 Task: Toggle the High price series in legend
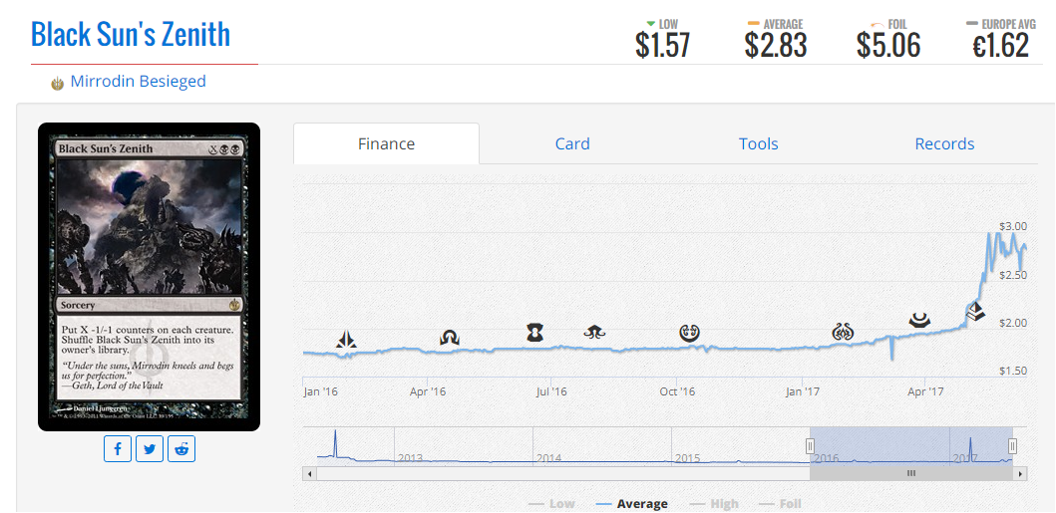point(714,504)
